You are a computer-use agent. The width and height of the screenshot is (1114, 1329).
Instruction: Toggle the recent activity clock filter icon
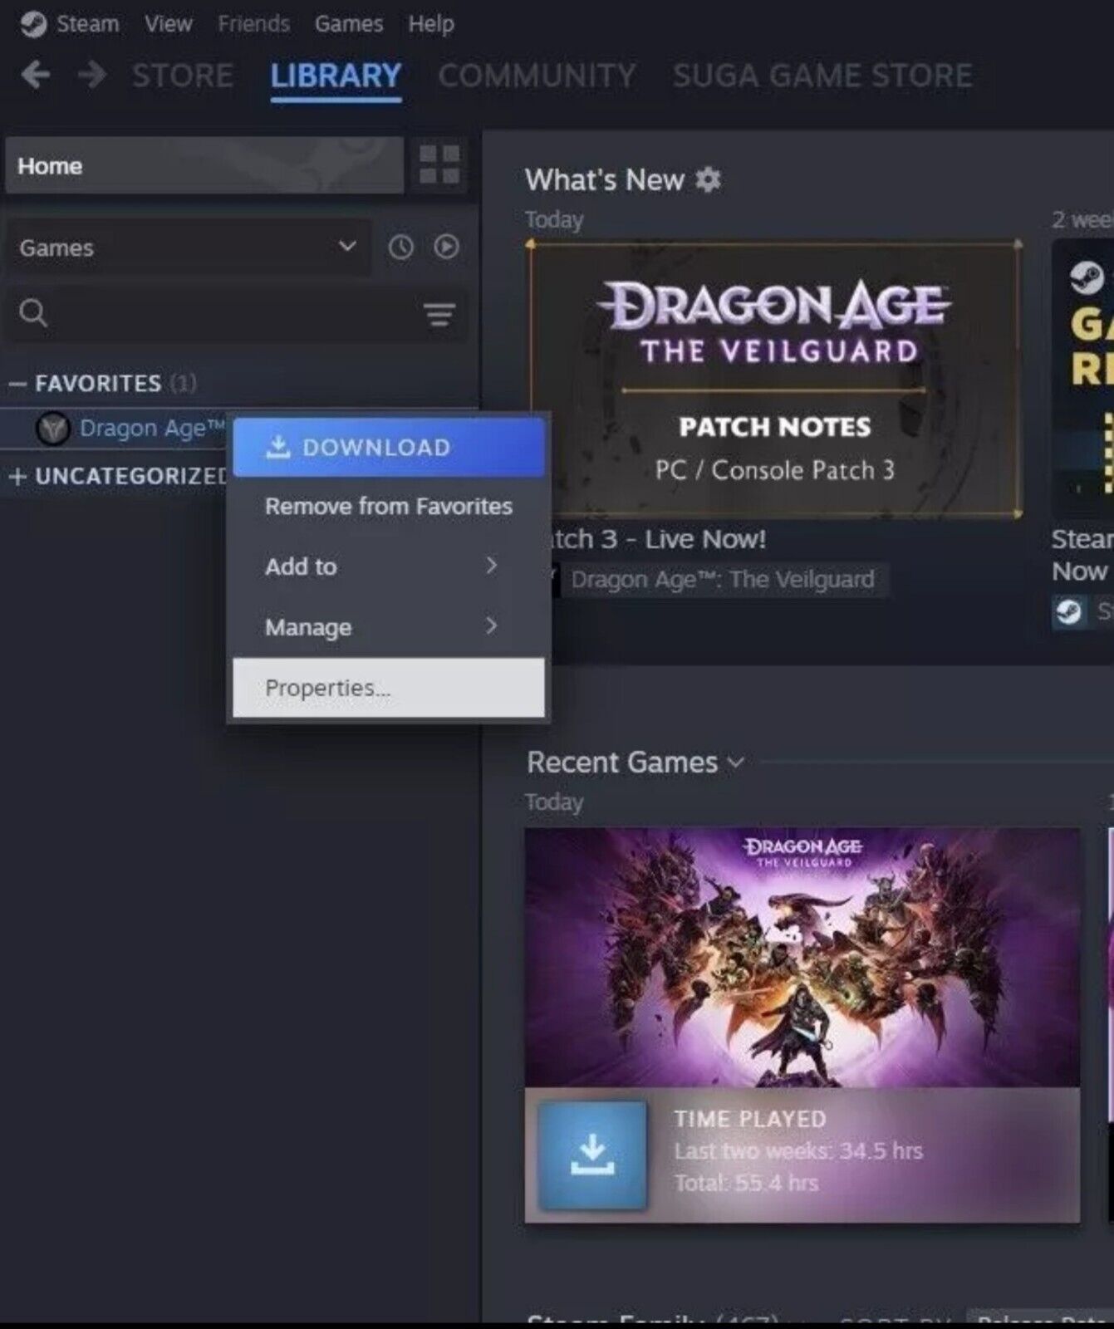tap(400, 248)
